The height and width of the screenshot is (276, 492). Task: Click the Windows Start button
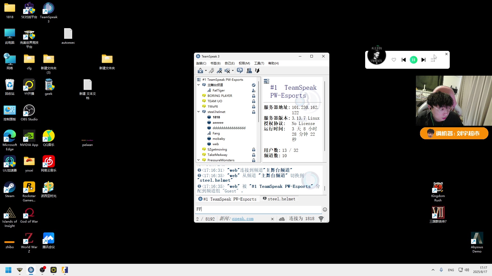click(x=8, y=270)
